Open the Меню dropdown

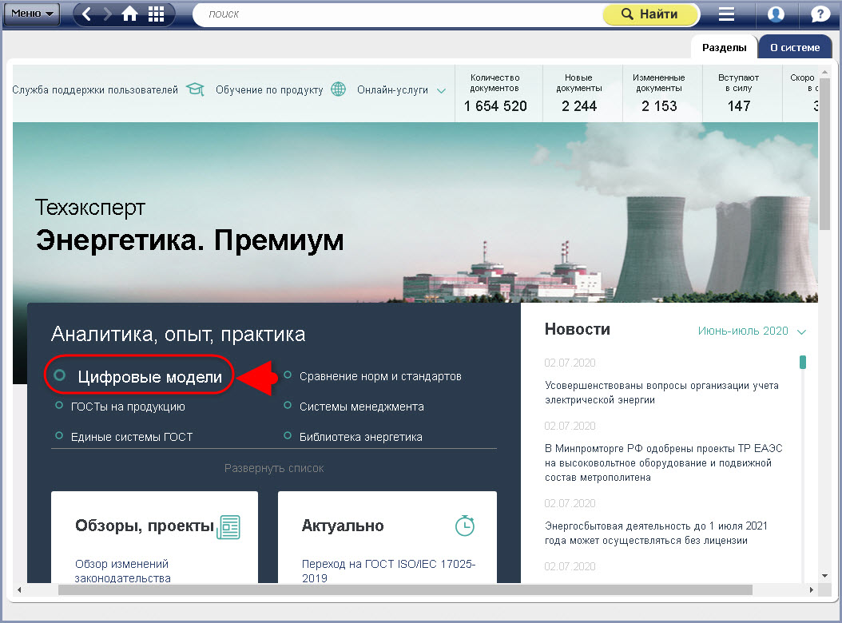coord(31,14)
